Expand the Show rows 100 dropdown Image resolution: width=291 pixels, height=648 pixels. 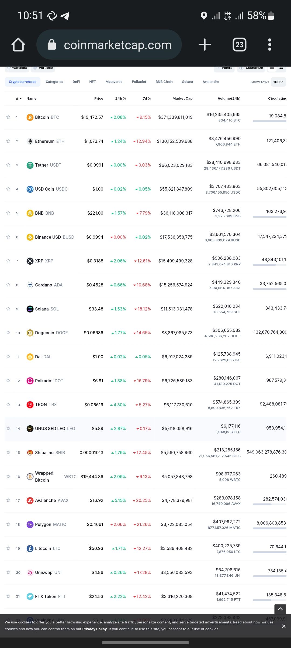click(x=278, y=82)
